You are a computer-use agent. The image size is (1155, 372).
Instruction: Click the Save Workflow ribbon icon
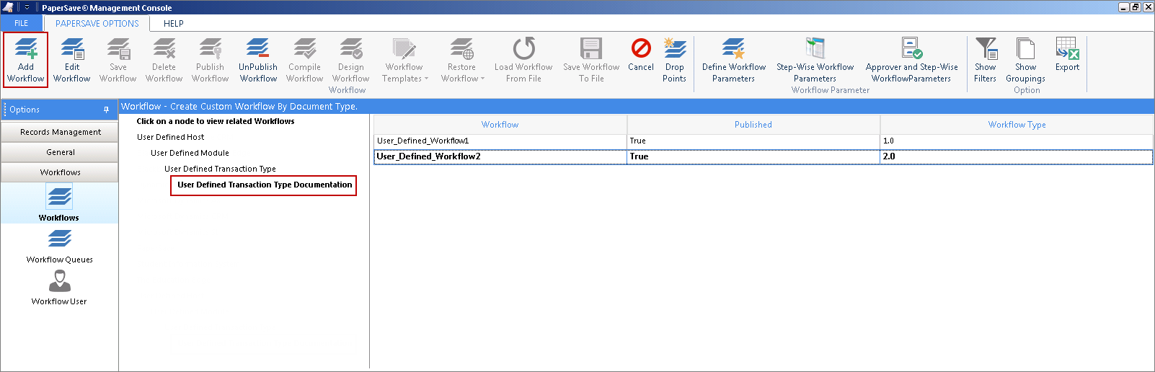click(x=118, y=60)
